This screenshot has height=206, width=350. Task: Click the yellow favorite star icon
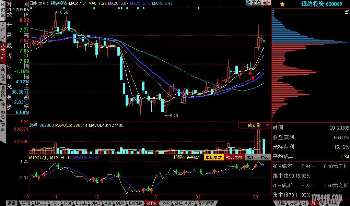coord(282,4)
